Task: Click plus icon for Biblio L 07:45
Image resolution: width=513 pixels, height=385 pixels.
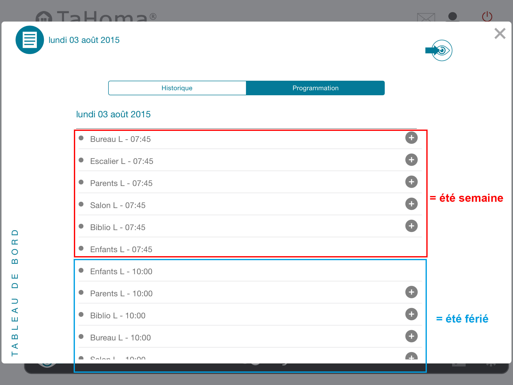Action: tap(411, 226)
